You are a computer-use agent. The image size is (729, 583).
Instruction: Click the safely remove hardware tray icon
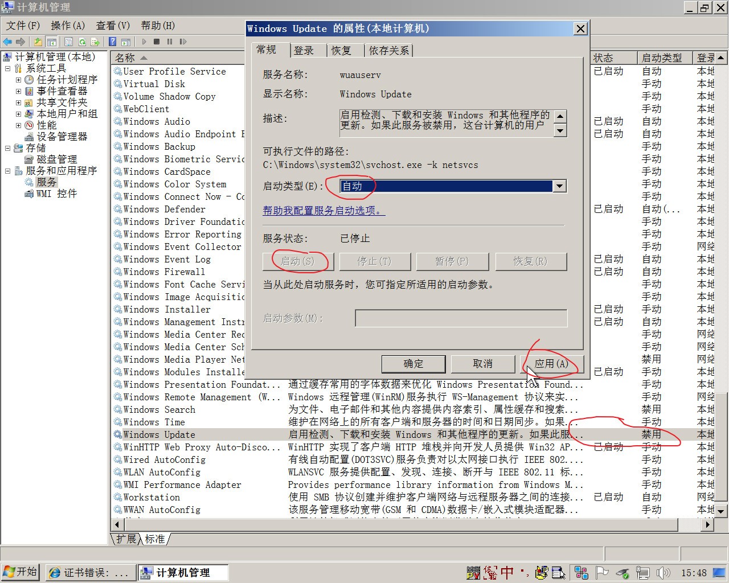coord(622,573)
